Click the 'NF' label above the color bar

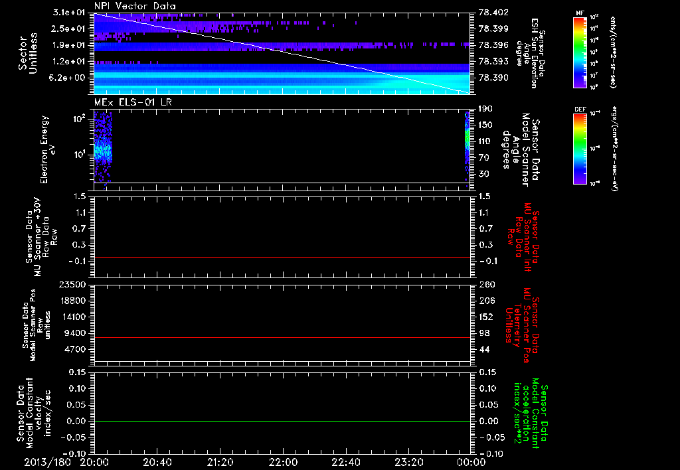click(580, 13)
